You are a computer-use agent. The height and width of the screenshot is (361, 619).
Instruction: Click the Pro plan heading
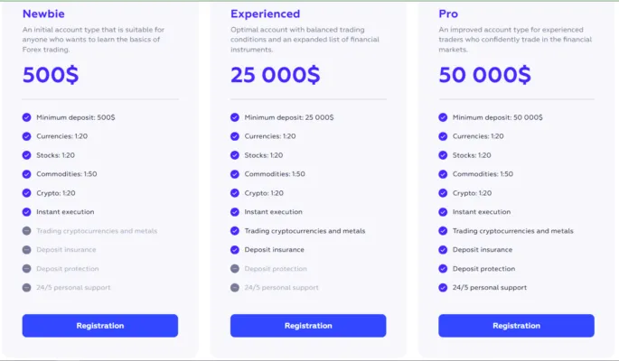point(448,14)
